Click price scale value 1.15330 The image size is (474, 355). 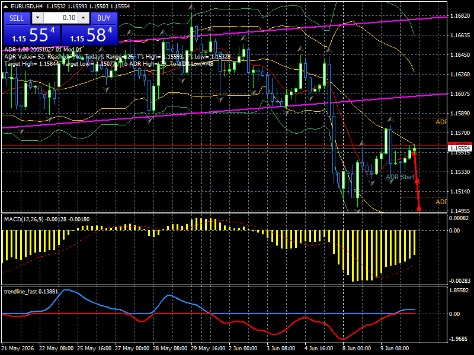(x=460, y=172)
